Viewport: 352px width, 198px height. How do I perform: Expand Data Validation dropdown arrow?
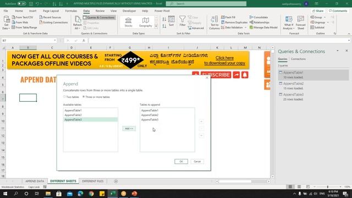coord(245,28)
